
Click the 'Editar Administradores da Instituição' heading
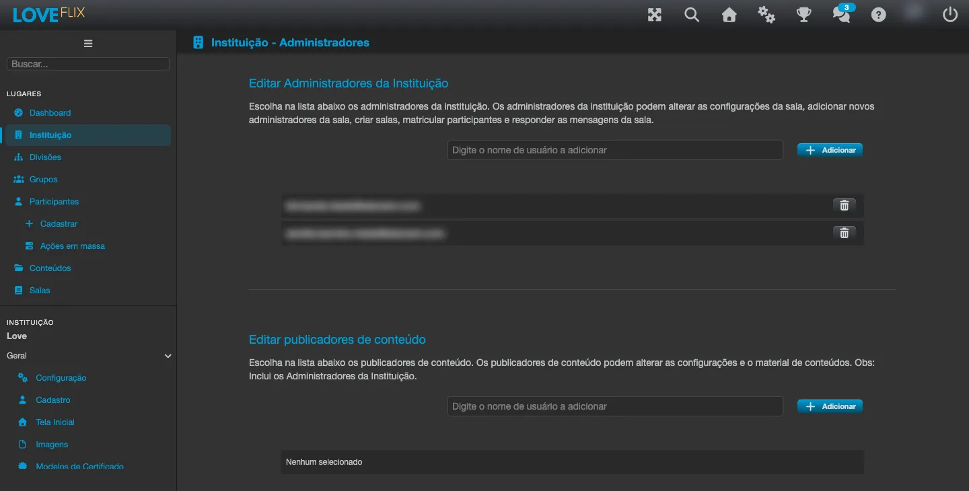(349, 83)
